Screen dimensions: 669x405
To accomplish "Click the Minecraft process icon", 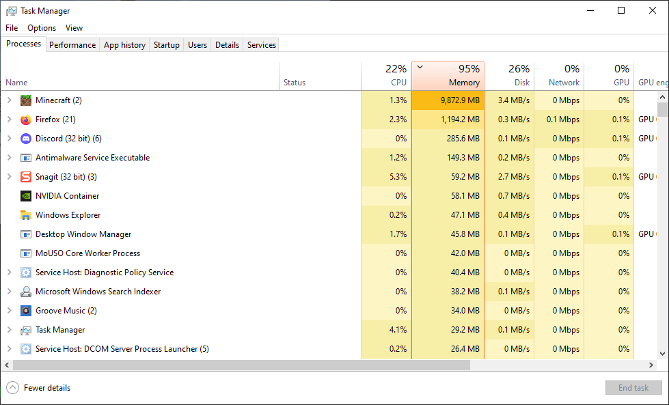I will pyautogui.click(x=26, y=100).
